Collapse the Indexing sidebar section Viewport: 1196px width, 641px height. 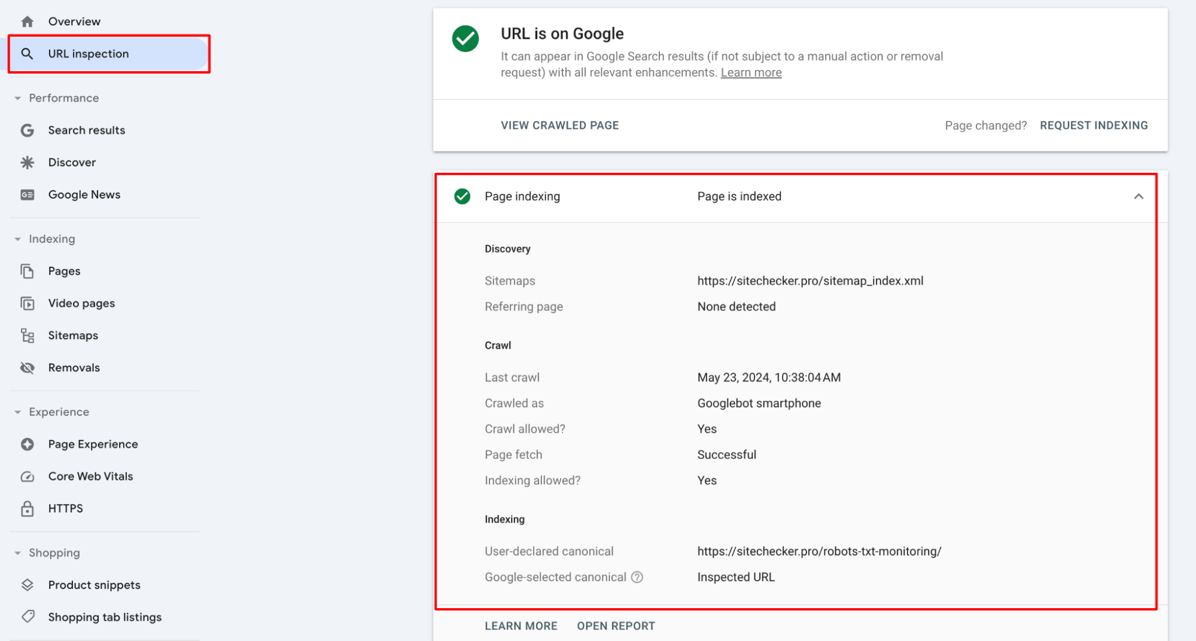(x=17, y=239)
